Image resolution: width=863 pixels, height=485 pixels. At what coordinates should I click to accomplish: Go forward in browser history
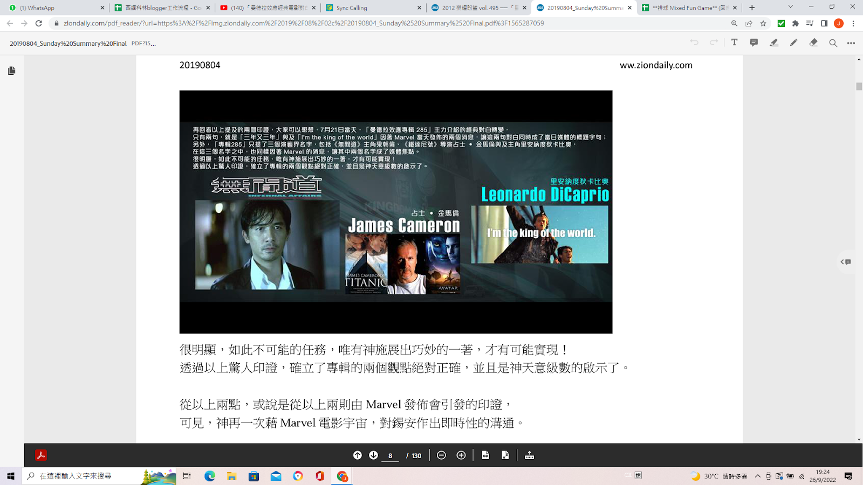[x=24, y=23]
